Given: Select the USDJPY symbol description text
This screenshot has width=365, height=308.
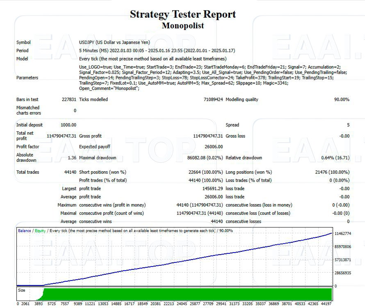Looking at the screenshot, I should click(114, 42).
